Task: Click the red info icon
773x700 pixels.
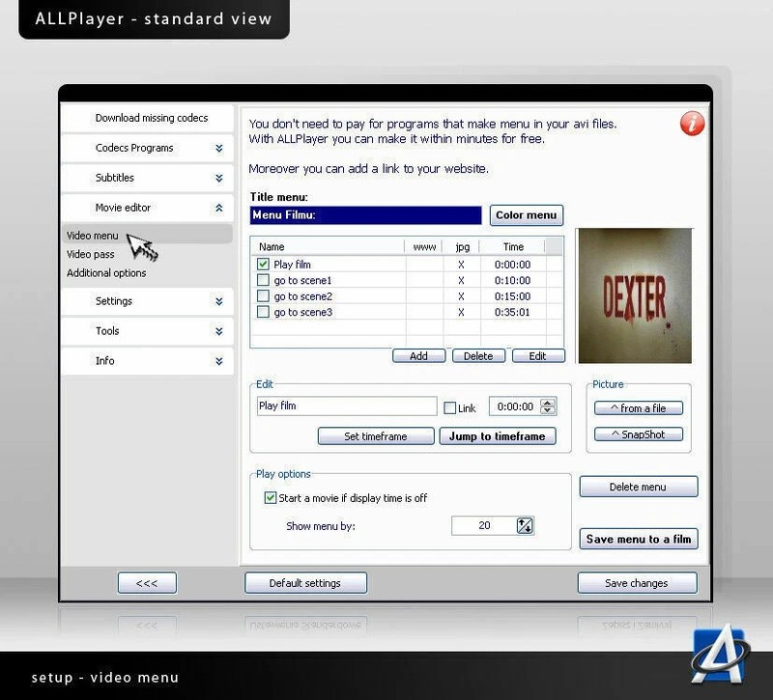Action: 692,124
